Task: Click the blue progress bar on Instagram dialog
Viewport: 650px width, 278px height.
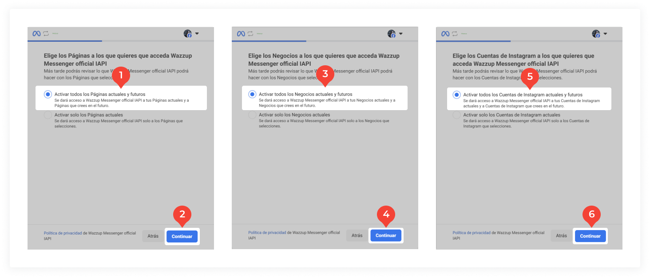Action: (473, 40)
